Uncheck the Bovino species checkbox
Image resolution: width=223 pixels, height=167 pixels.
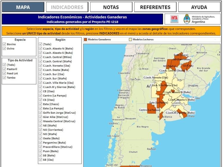tap(4, 44)
